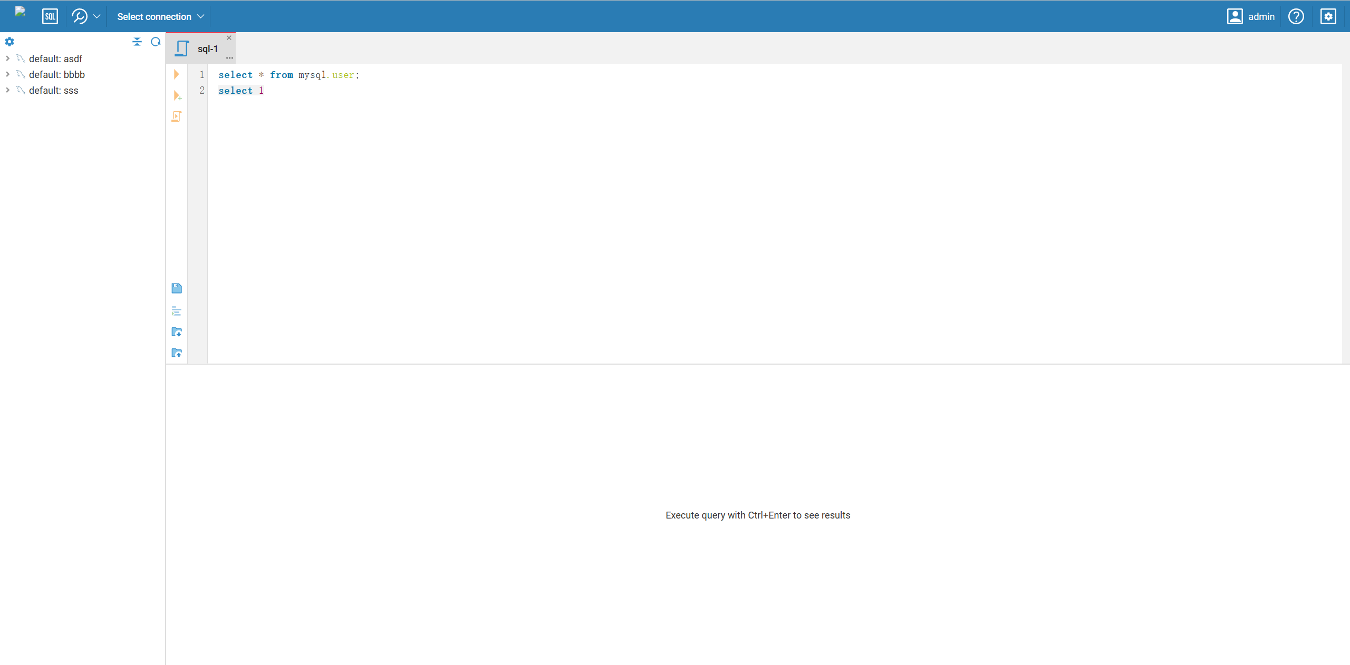Screen dimensions: 1350x665
Task: Open a new SQL editor
Action: tap(50, 16)
